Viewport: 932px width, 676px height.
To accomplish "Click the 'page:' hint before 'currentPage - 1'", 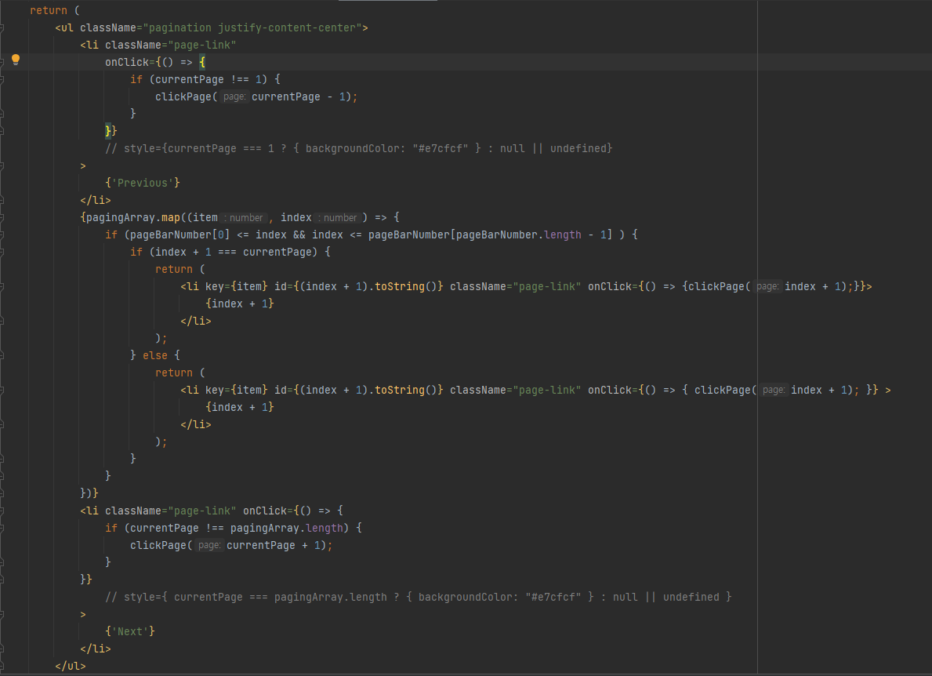I will click(234, 97).
